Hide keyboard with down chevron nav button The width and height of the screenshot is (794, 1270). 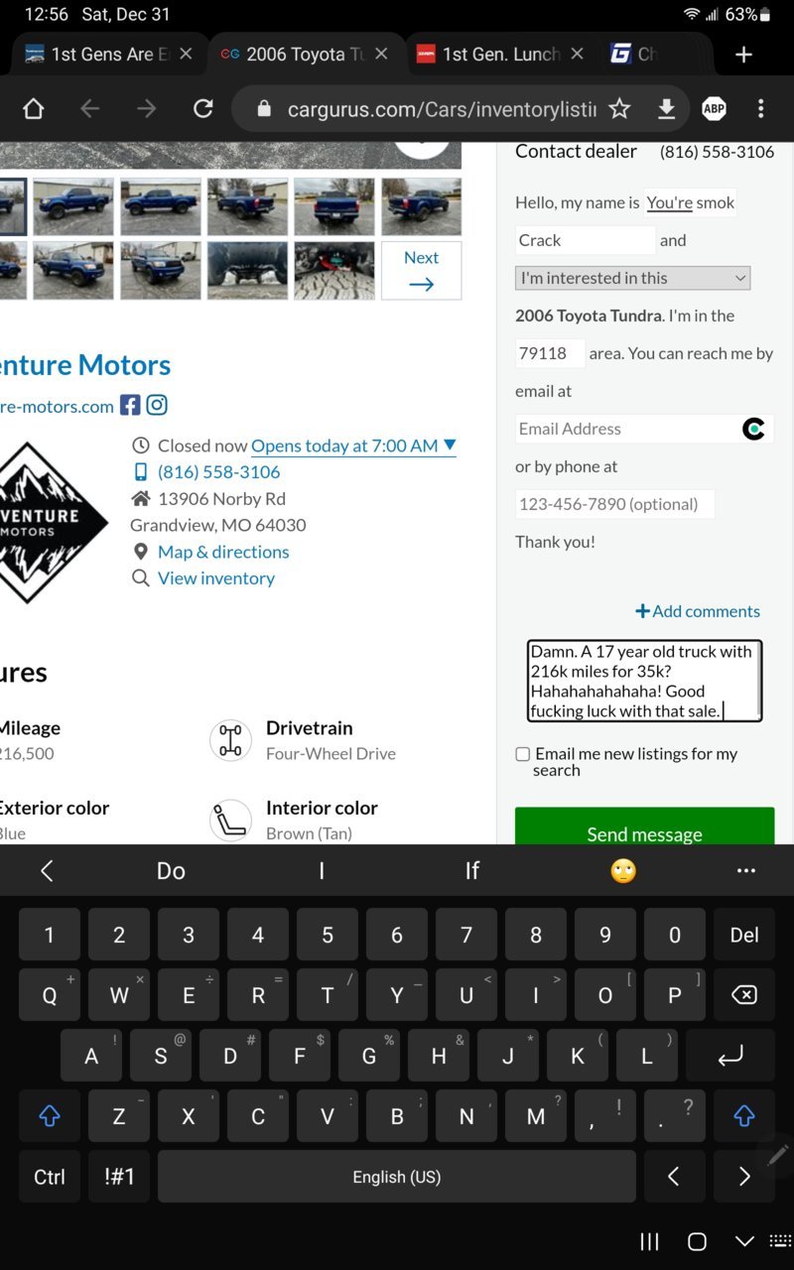pyautogui.click(x=744, y=1241)
